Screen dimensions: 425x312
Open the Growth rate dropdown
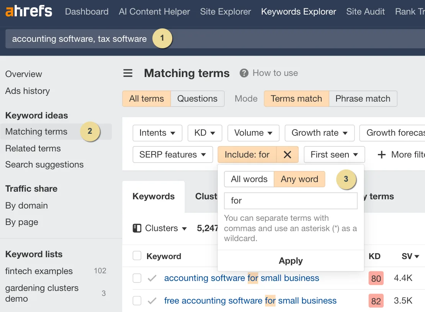[319, 133]
